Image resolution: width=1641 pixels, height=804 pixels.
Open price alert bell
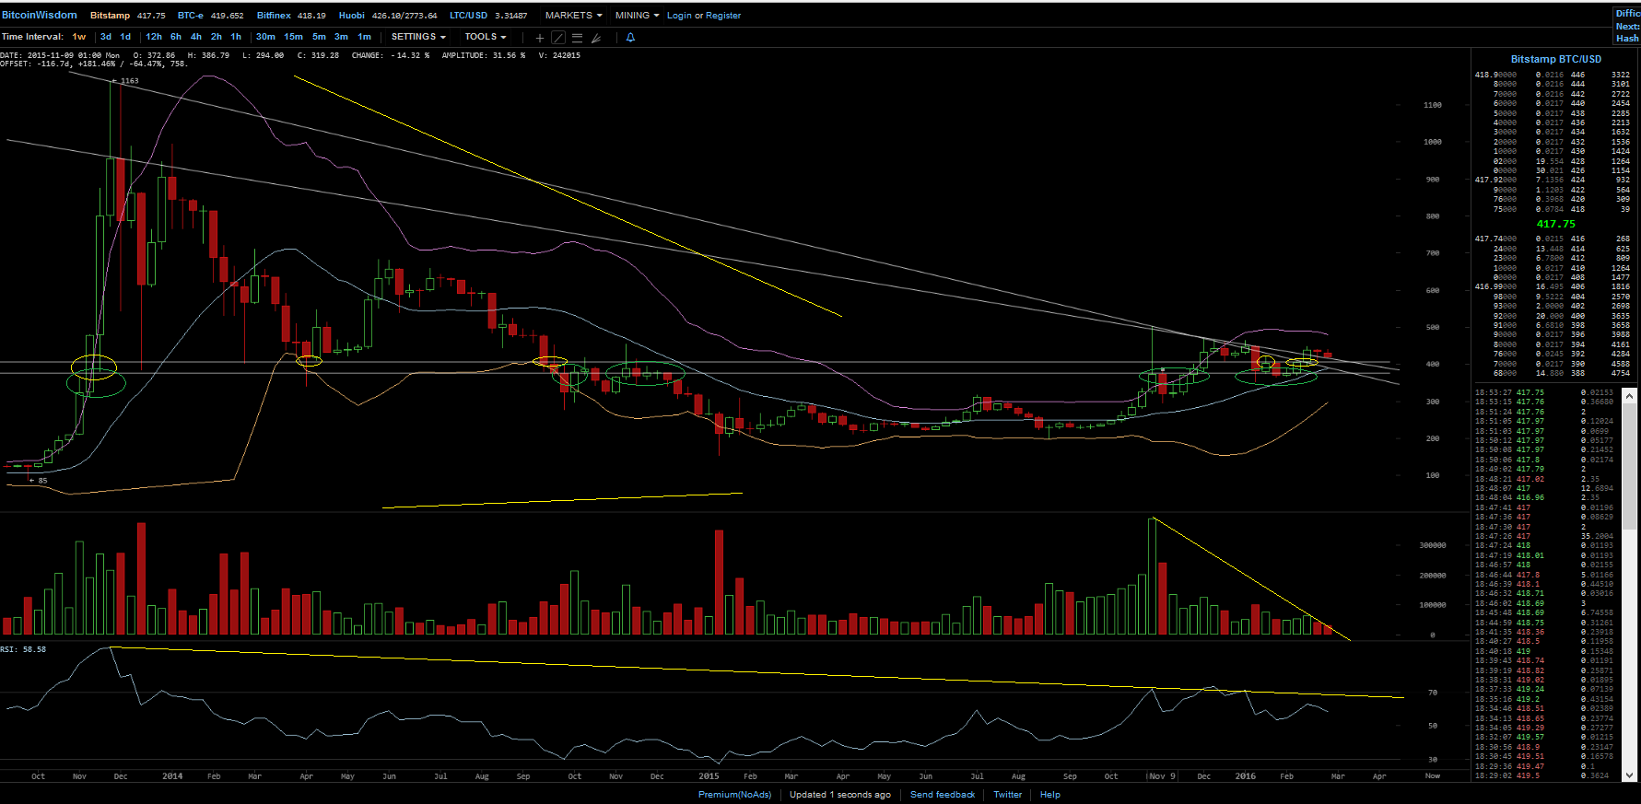pos(630,38)
